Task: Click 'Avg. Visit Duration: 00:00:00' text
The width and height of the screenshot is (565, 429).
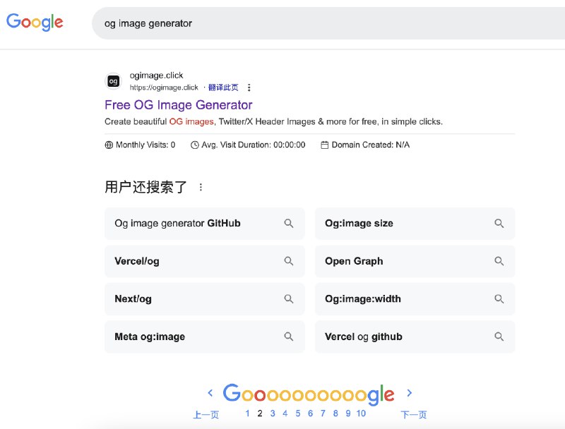Action: (x=254, y=145)
